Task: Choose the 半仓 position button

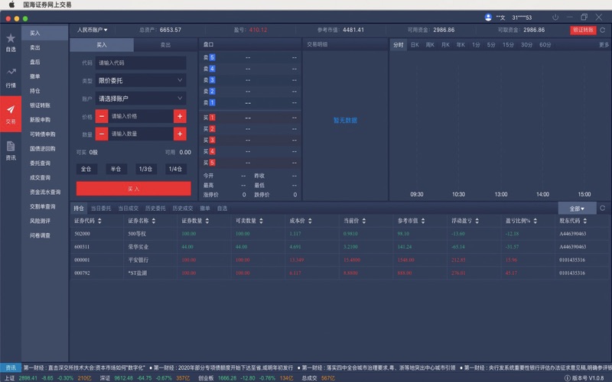Action: click(116, 169)
